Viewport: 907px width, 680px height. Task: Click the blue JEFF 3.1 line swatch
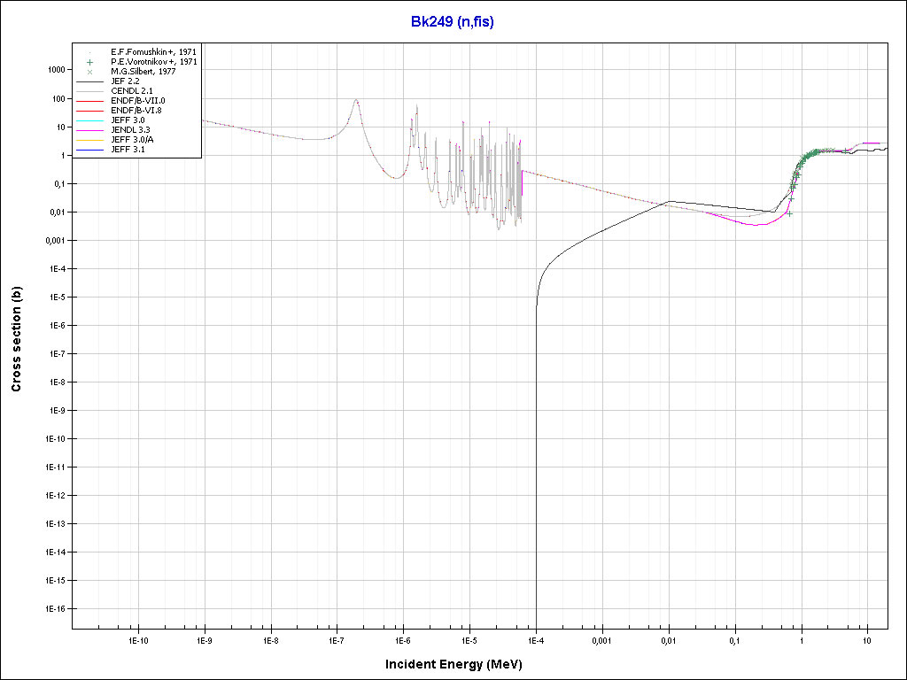click(x=90, y=149)
